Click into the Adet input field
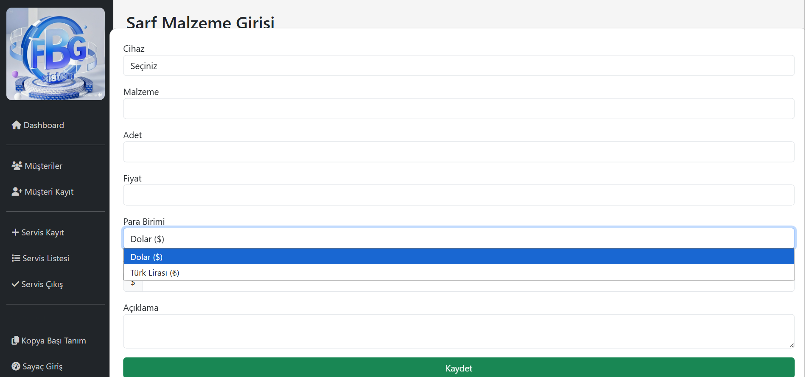This screenshot has height=377, width=805. point(458,152)
